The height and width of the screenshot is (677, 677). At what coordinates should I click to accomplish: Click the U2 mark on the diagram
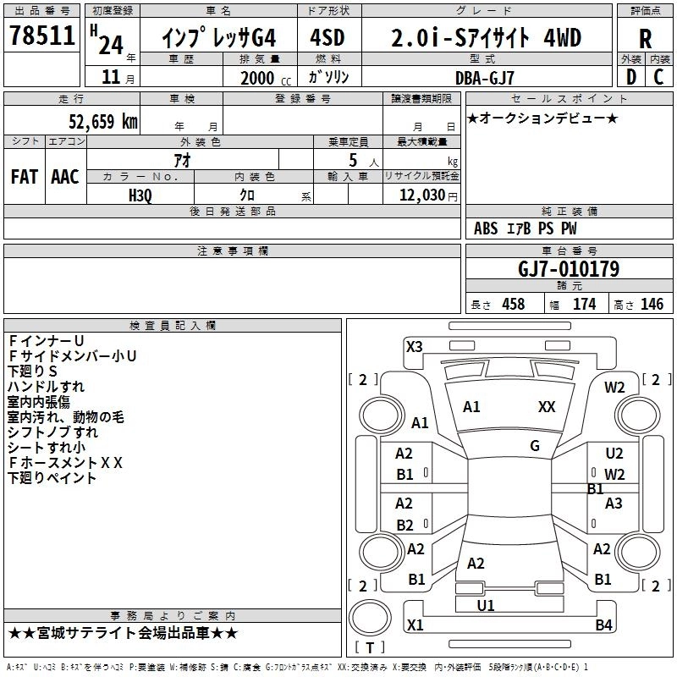point(614,453)
